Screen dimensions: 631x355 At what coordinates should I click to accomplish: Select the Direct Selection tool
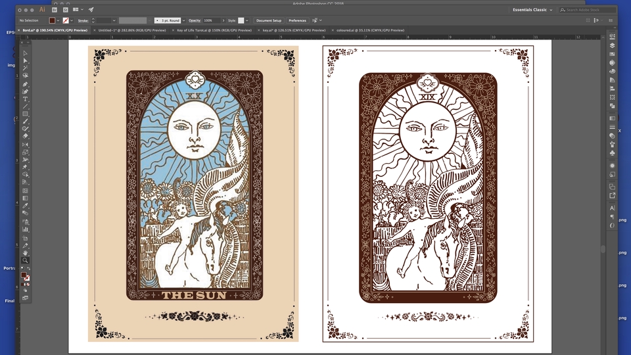point(25,60)
